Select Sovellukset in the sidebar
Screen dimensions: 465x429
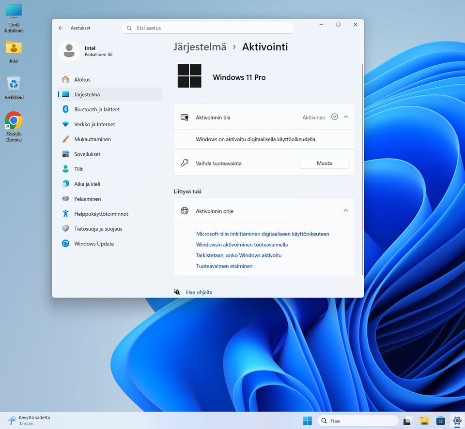[87, 154]
